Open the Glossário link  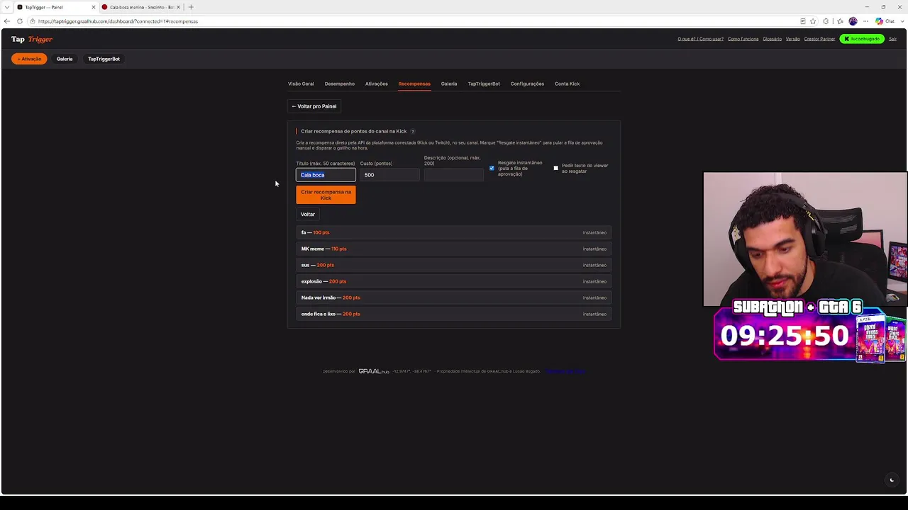point(773,39)
